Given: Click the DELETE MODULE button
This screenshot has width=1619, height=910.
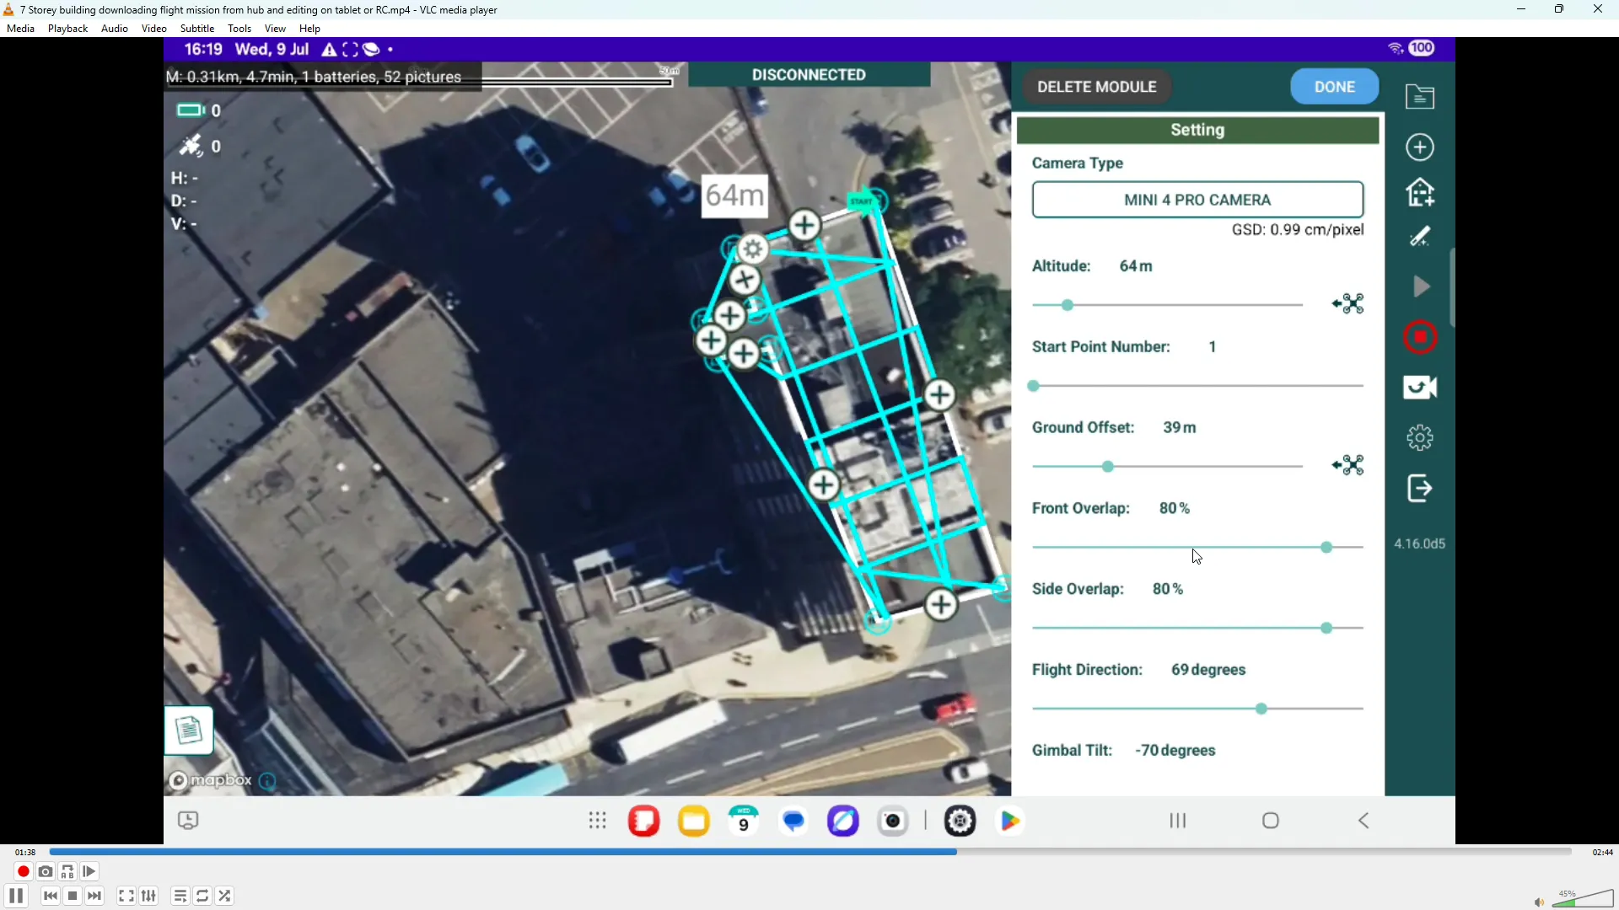Looking at the screenshot, I should tap(1096, 87).
